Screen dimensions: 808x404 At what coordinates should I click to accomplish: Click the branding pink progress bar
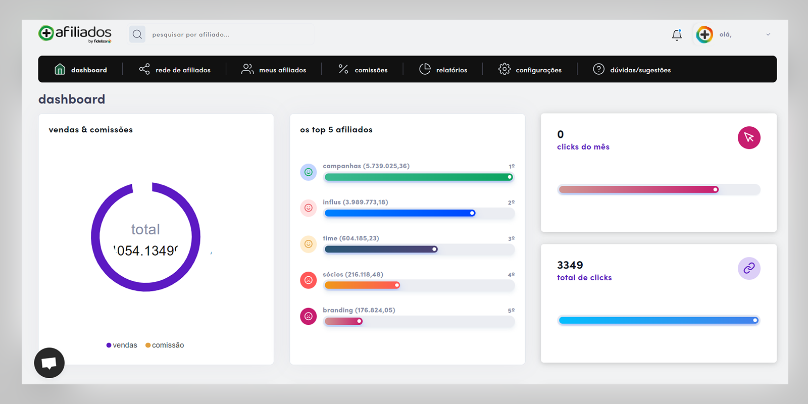tap(343, 321)
